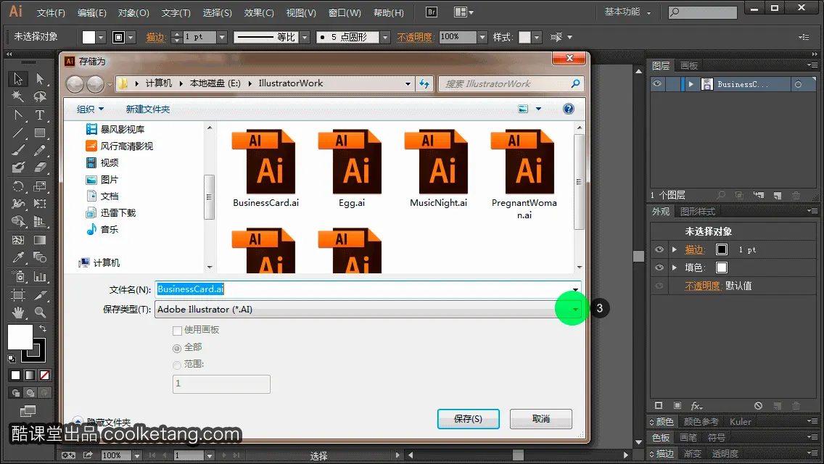
Task: Click the 取消 button
Action: [541, 419]
